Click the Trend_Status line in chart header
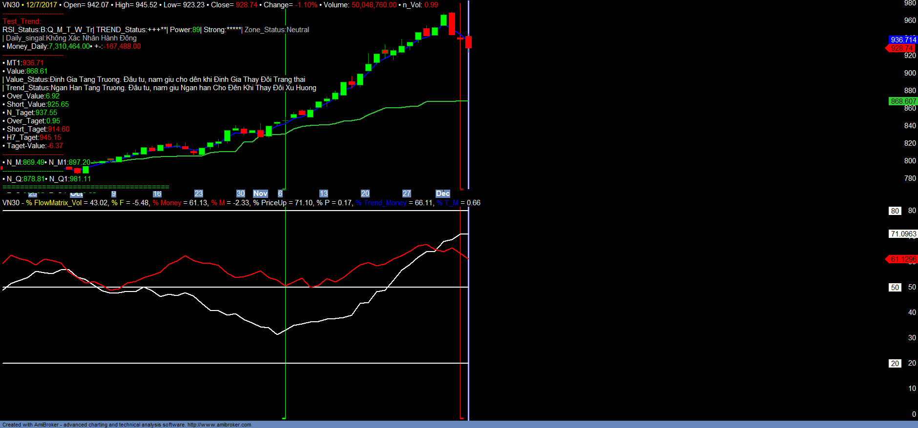 tap(161, 88)
